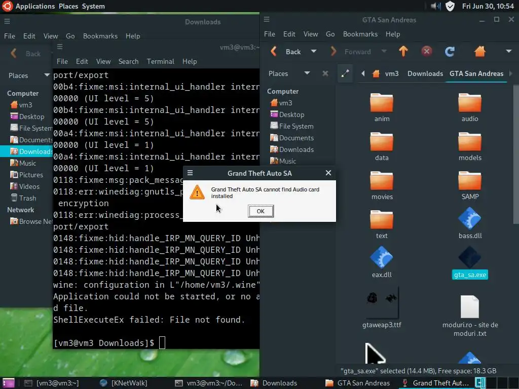519x389 pixels.
Task: Click OK in the Grand Theft Auto SA dialog
Action: pyautogui.click(x=261, y=211)
